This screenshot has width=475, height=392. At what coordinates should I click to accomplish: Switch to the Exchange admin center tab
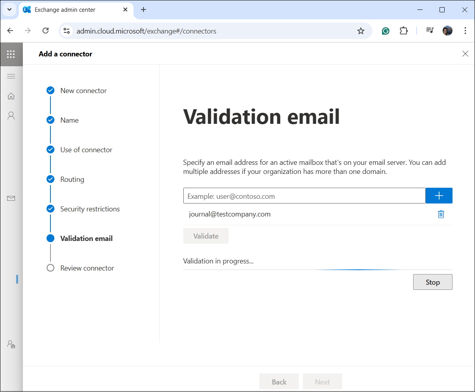[x=65, y=9]
